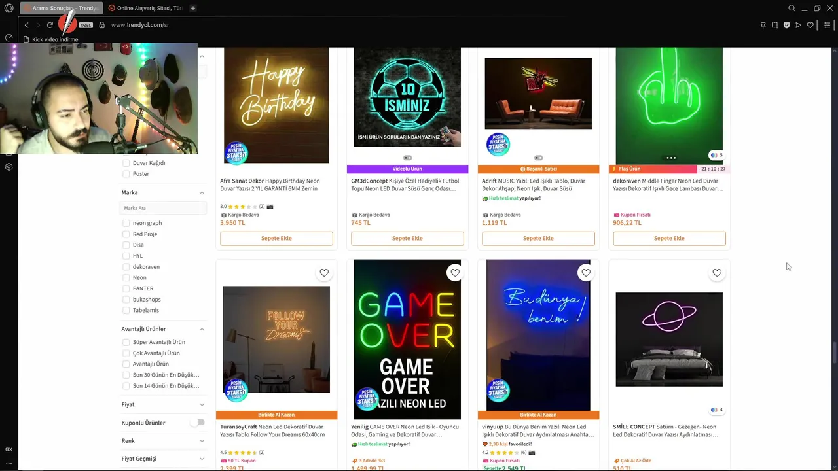Select the Arama Sonuçları tab
Viewport: 838px width, 471px height.
(60, 8)
